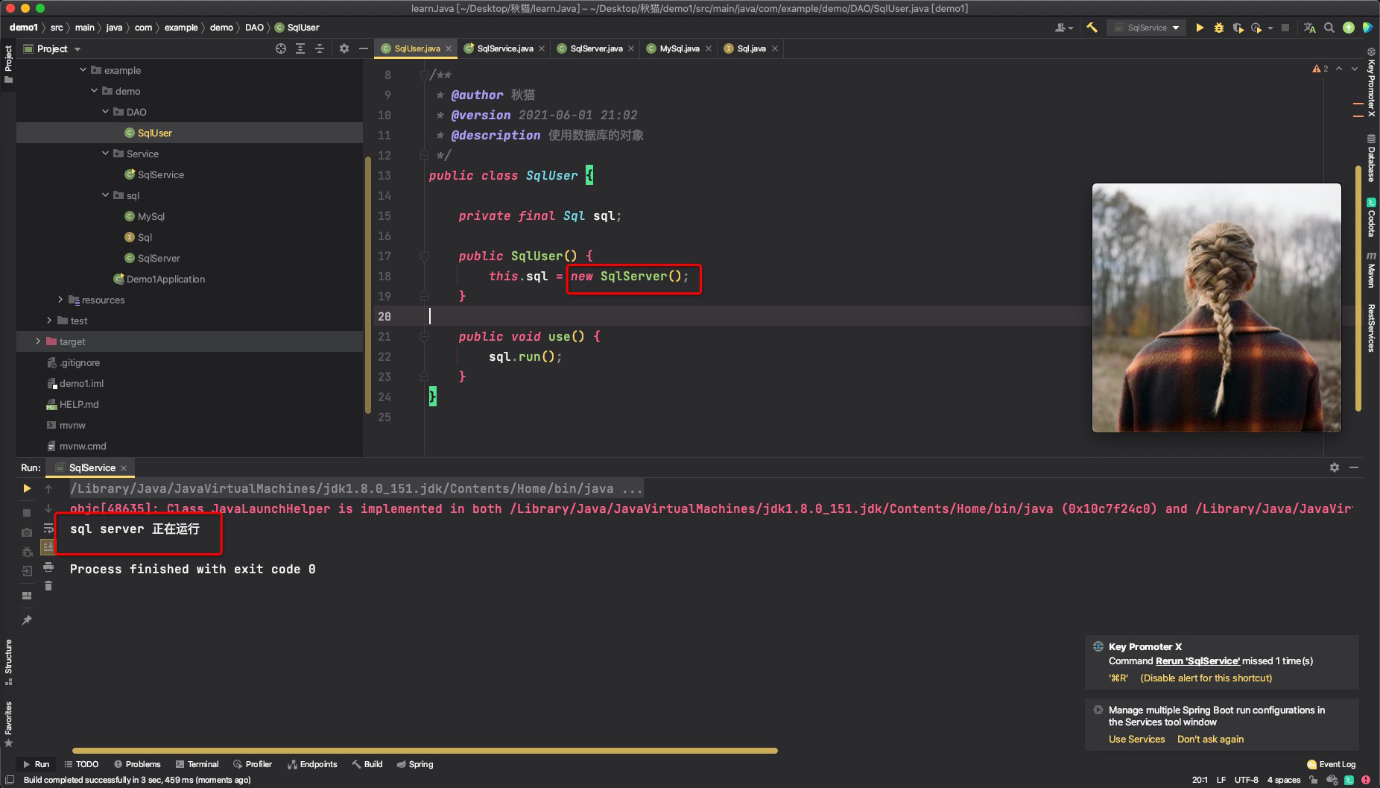Expand the target folder in project tree

click(x=38, y=341)
